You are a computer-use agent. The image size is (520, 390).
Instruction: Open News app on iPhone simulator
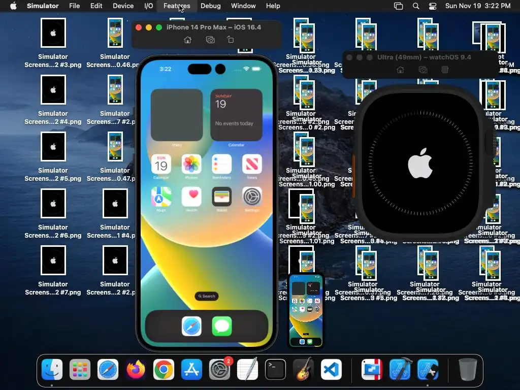(x=252, y=164)
